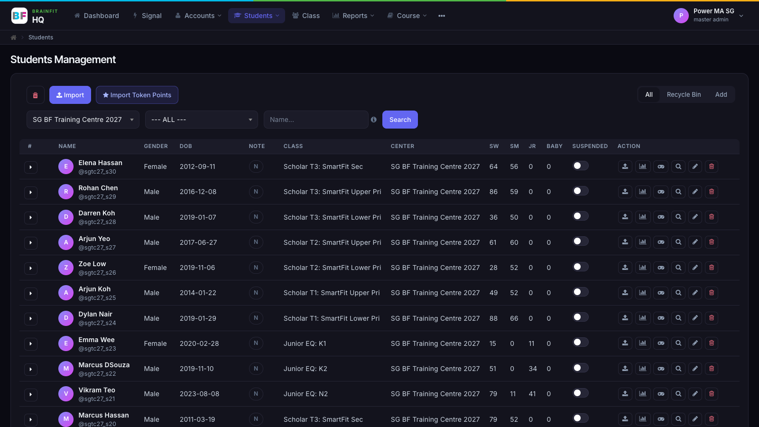
Task: Click the home icon in breadcrumb
Action: [14, 37]
